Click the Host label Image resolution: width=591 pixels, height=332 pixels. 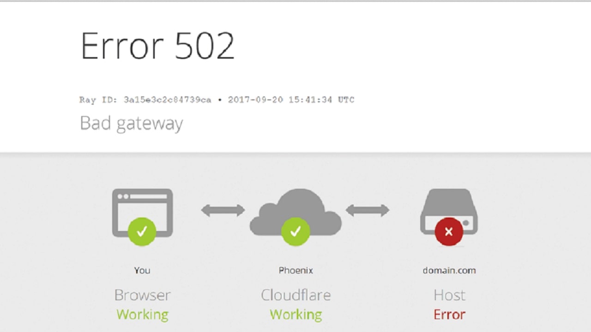click(x=450, y=295)
